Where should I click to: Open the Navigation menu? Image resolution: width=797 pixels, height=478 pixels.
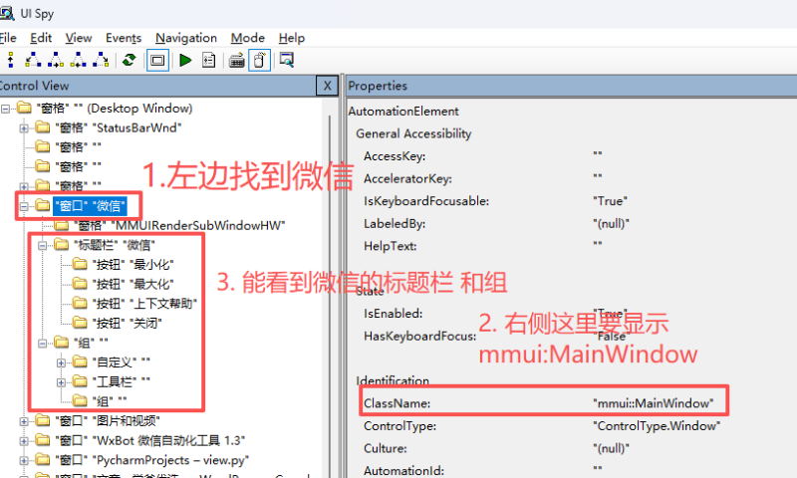point(186,38)
